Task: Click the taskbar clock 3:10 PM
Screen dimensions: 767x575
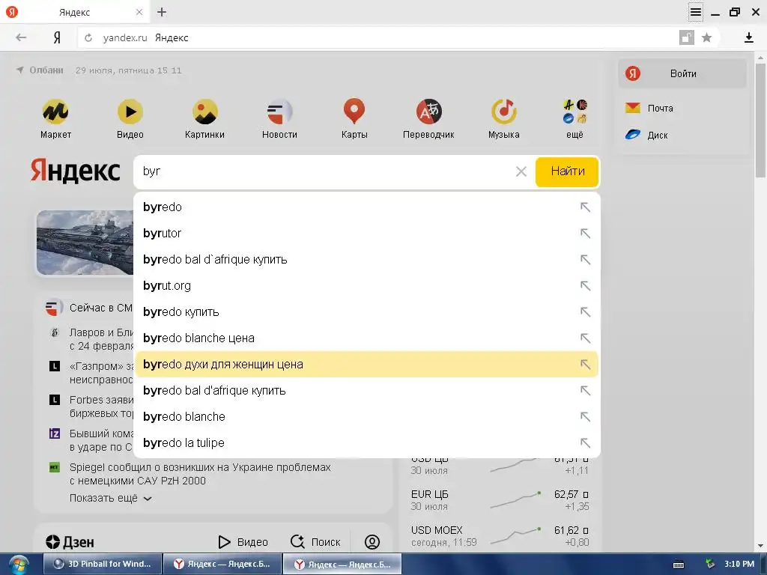Action: 739,564
